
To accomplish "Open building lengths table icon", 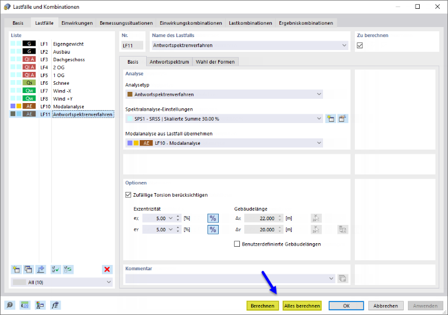I will pos(342,230).
